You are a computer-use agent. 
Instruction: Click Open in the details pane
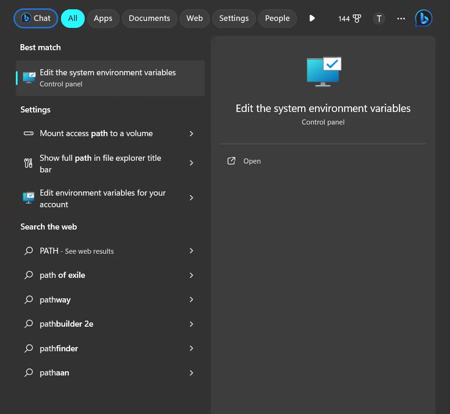coord(252,161)
